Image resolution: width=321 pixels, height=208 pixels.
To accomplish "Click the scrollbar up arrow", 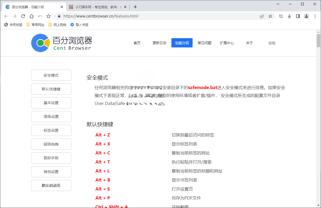I will pos(318,32).
